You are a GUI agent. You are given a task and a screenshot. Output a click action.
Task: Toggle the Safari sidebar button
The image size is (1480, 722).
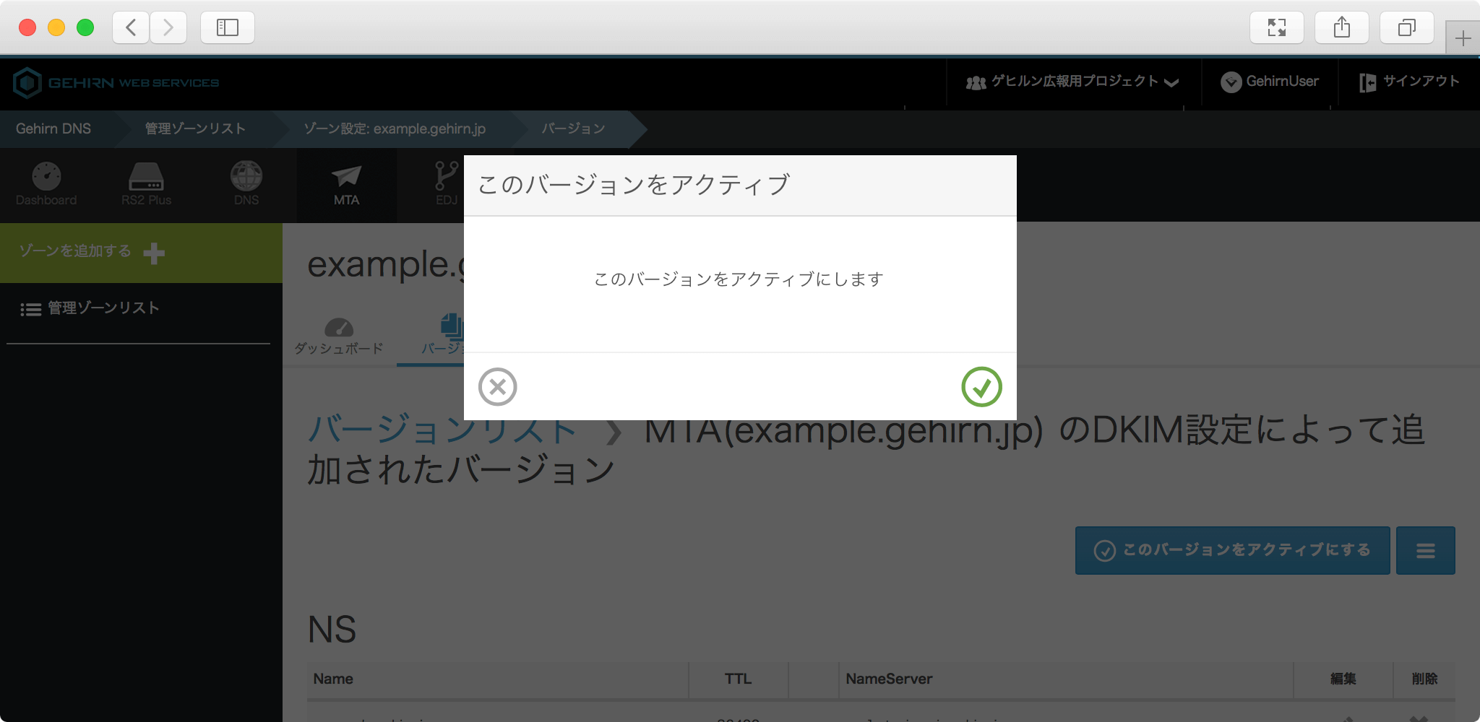pos(228,27)
